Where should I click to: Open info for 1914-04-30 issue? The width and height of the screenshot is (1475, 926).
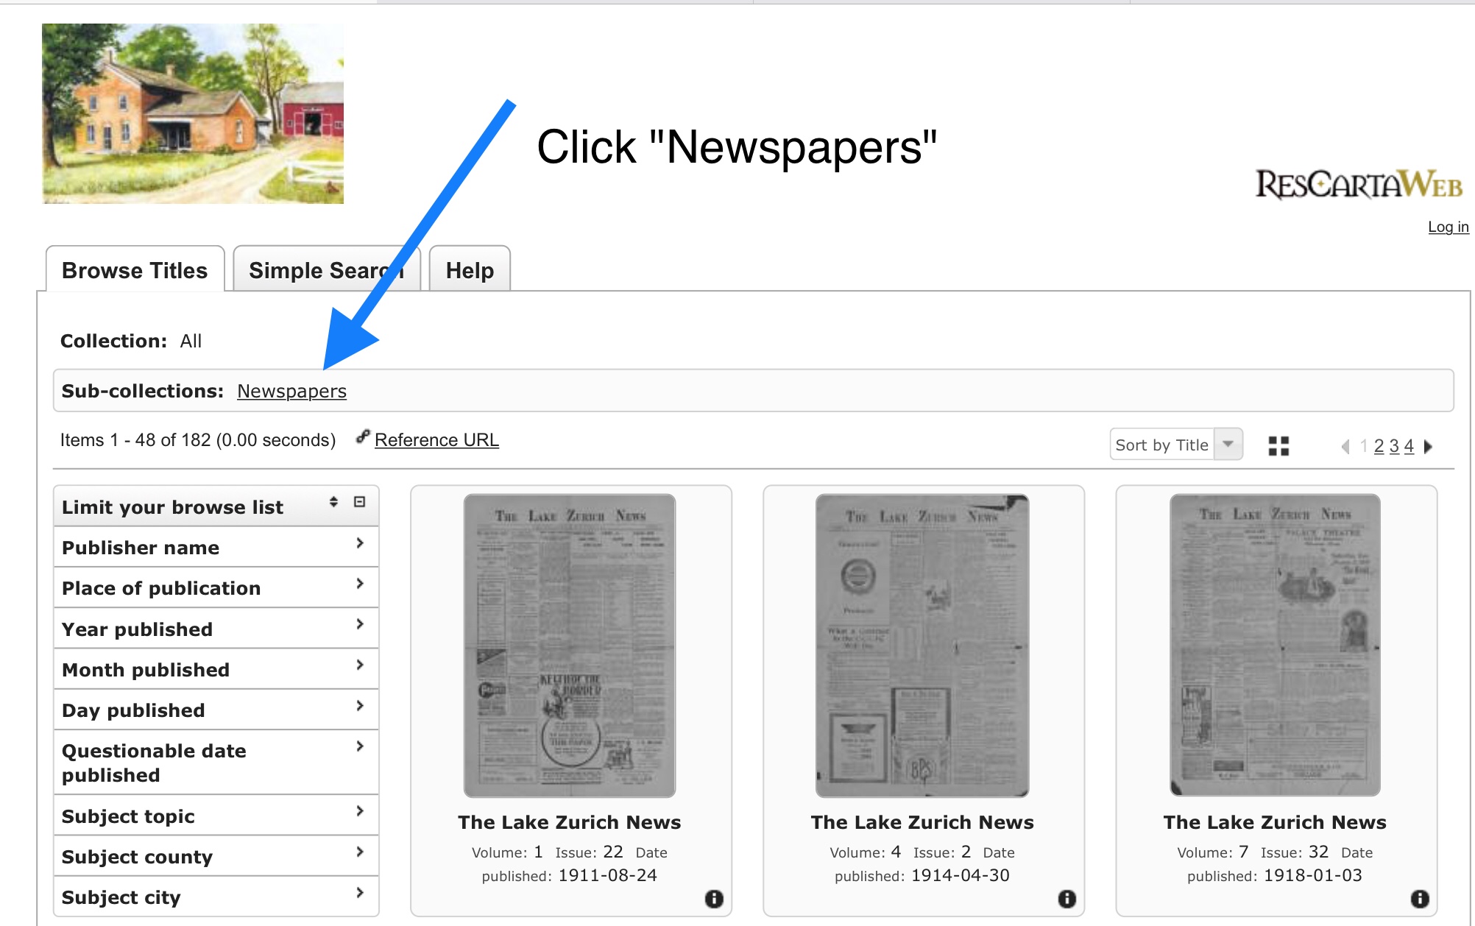(x=1067, y=899)
